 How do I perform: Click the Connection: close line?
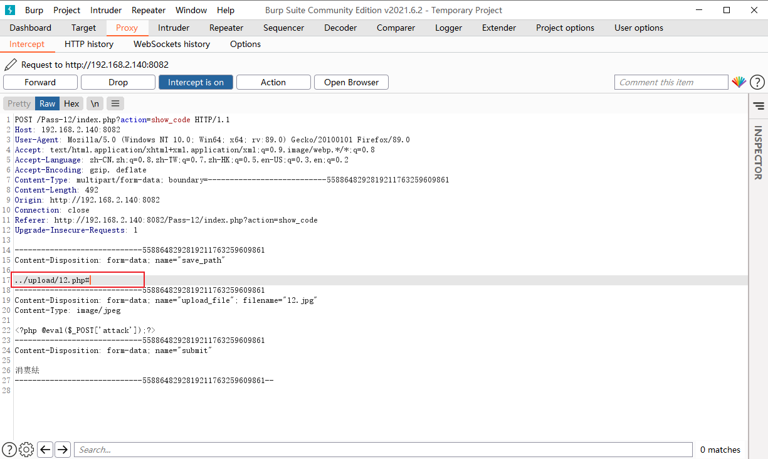point(52,210)
